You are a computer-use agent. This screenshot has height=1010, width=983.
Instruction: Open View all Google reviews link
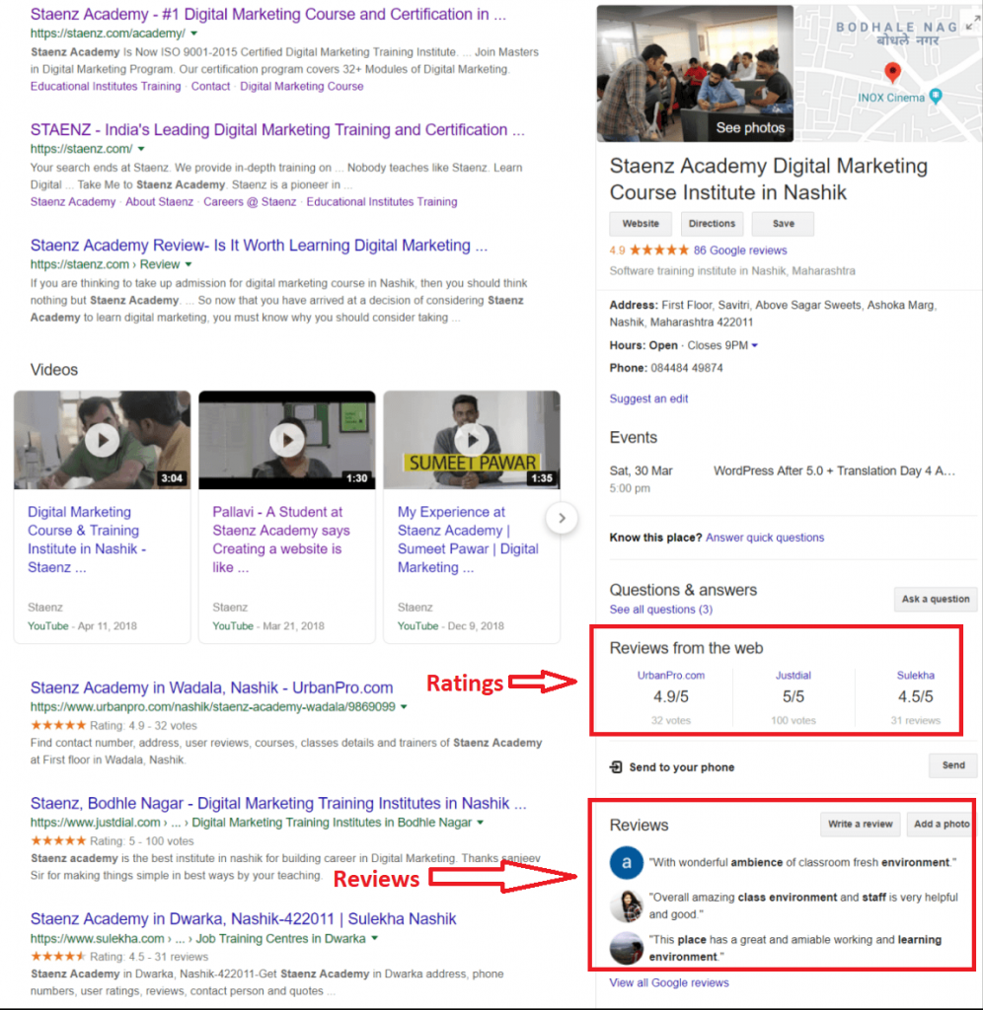[x=669, y=982]
